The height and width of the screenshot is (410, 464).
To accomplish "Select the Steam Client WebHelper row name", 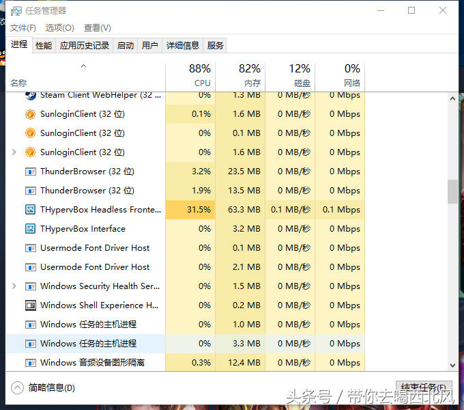I will tap(100, 96).
